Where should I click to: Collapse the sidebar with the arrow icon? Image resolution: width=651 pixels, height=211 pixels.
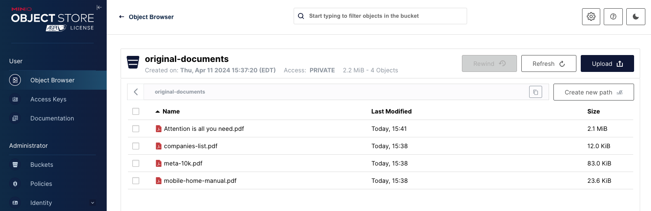99,7
